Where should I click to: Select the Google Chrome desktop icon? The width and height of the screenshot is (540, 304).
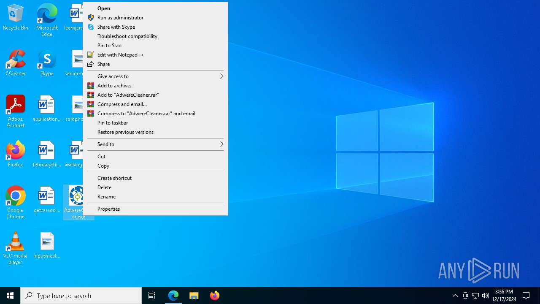16,203
